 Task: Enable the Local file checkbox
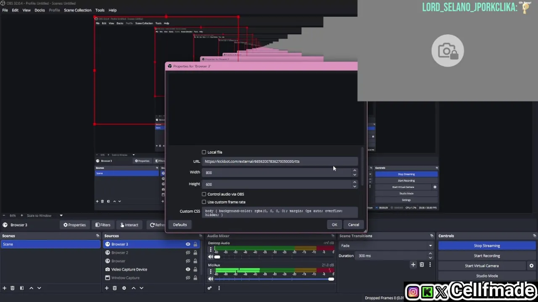point(204,152)
